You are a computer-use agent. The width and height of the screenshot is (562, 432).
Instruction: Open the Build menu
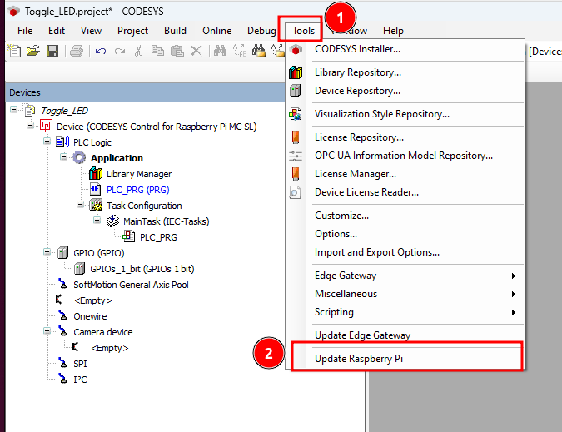click(175, 31)
